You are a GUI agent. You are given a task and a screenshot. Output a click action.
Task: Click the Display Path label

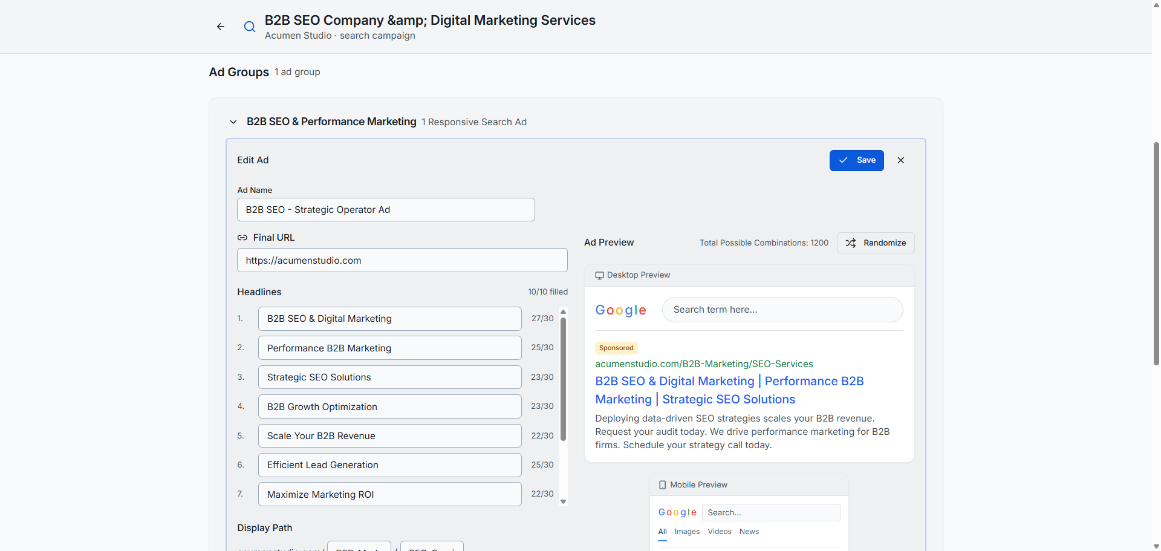[x=265, y=528]
